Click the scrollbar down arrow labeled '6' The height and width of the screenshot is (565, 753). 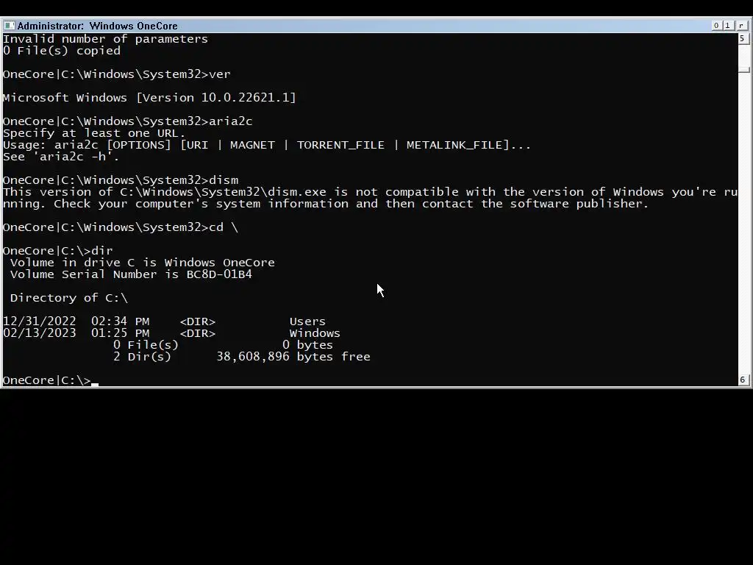[743, 380]
